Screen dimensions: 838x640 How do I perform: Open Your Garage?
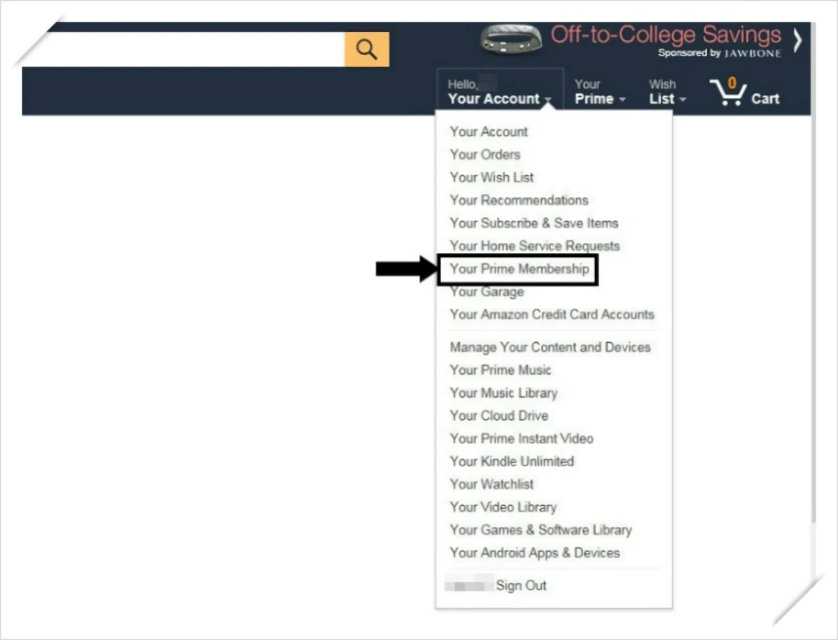487,292
